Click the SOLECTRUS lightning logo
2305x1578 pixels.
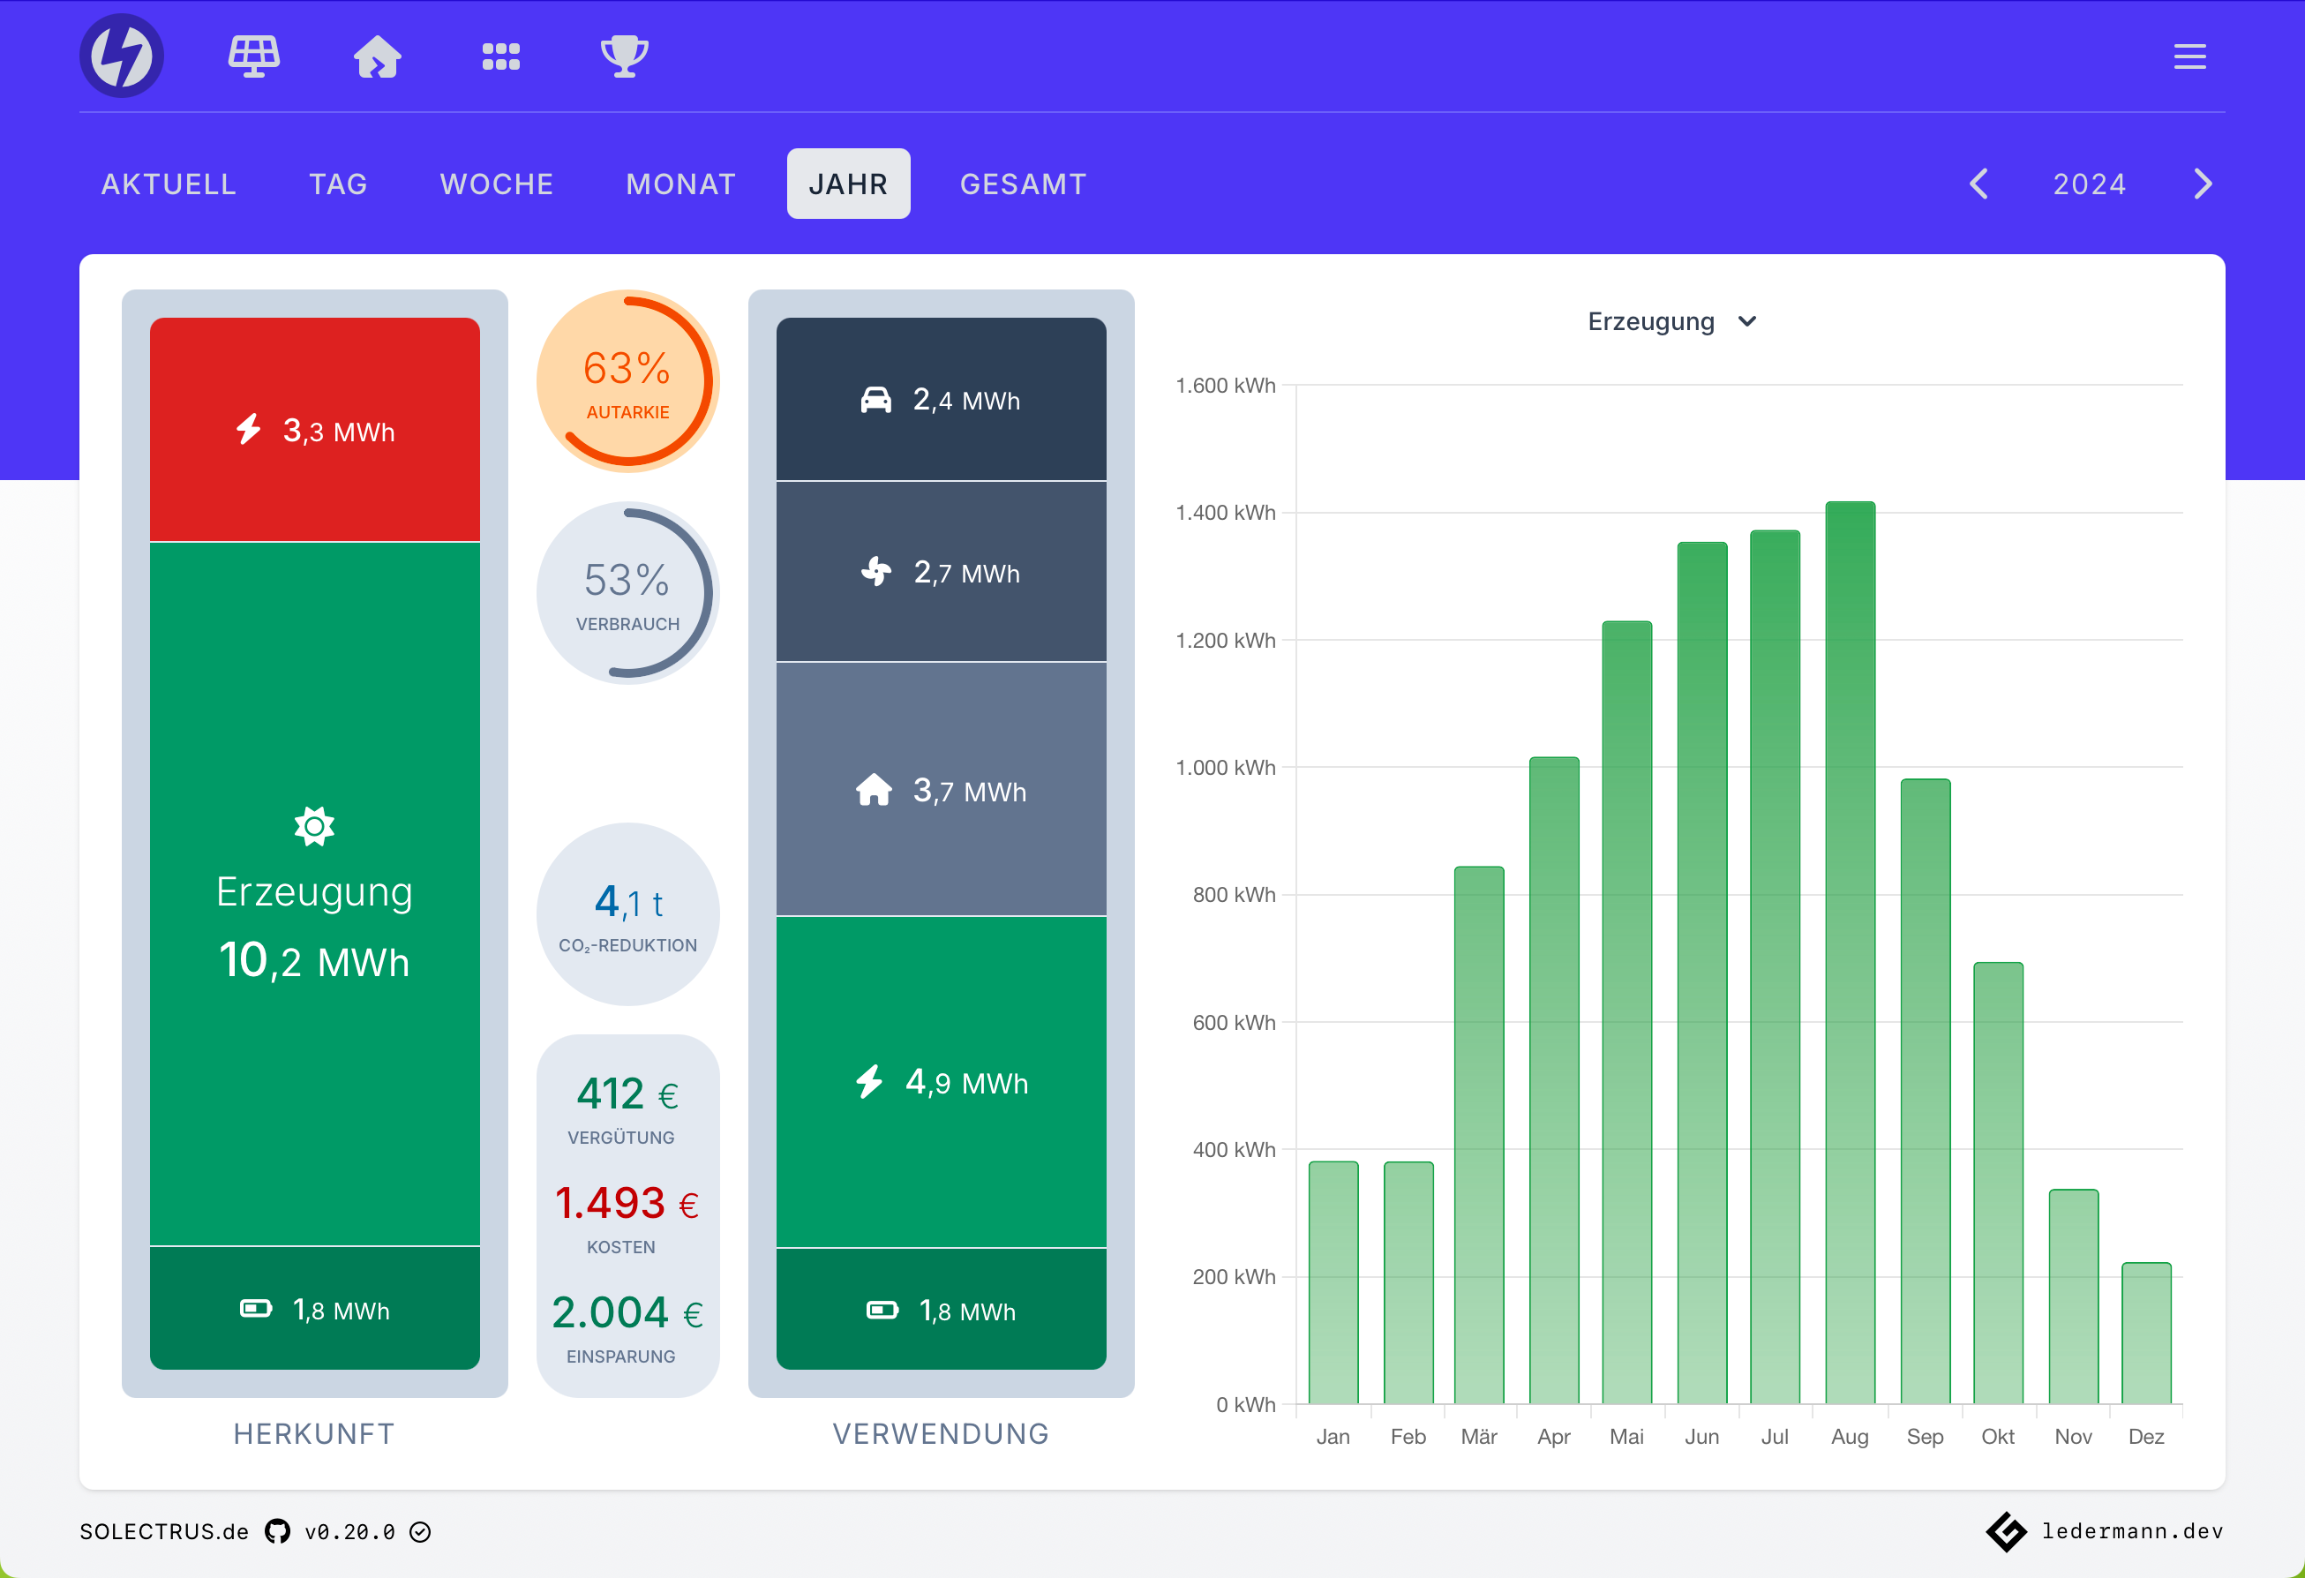click(x=122, y=56)
